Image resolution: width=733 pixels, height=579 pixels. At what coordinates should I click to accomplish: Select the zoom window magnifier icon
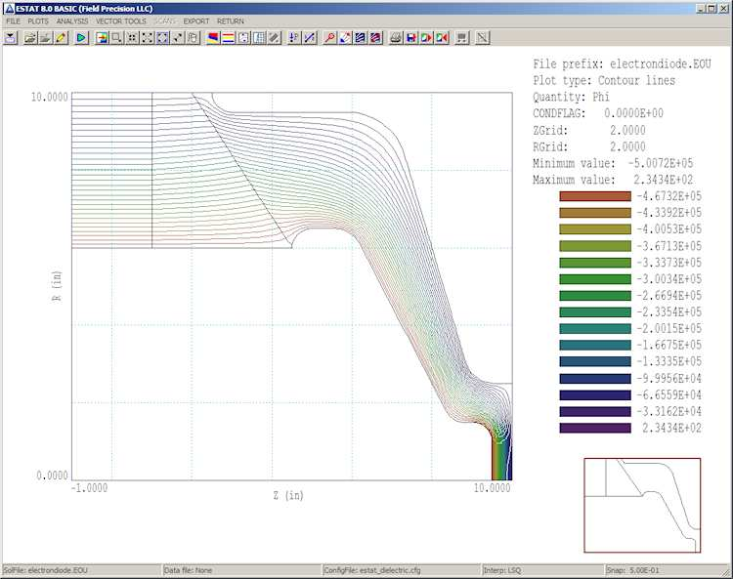click(116, 38)
